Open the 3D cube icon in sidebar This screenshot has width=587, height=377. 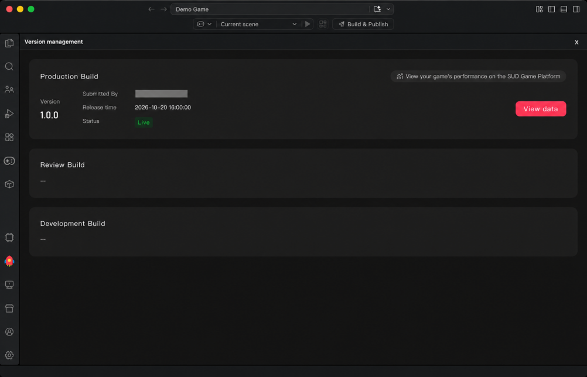click(x=9, y=184)
